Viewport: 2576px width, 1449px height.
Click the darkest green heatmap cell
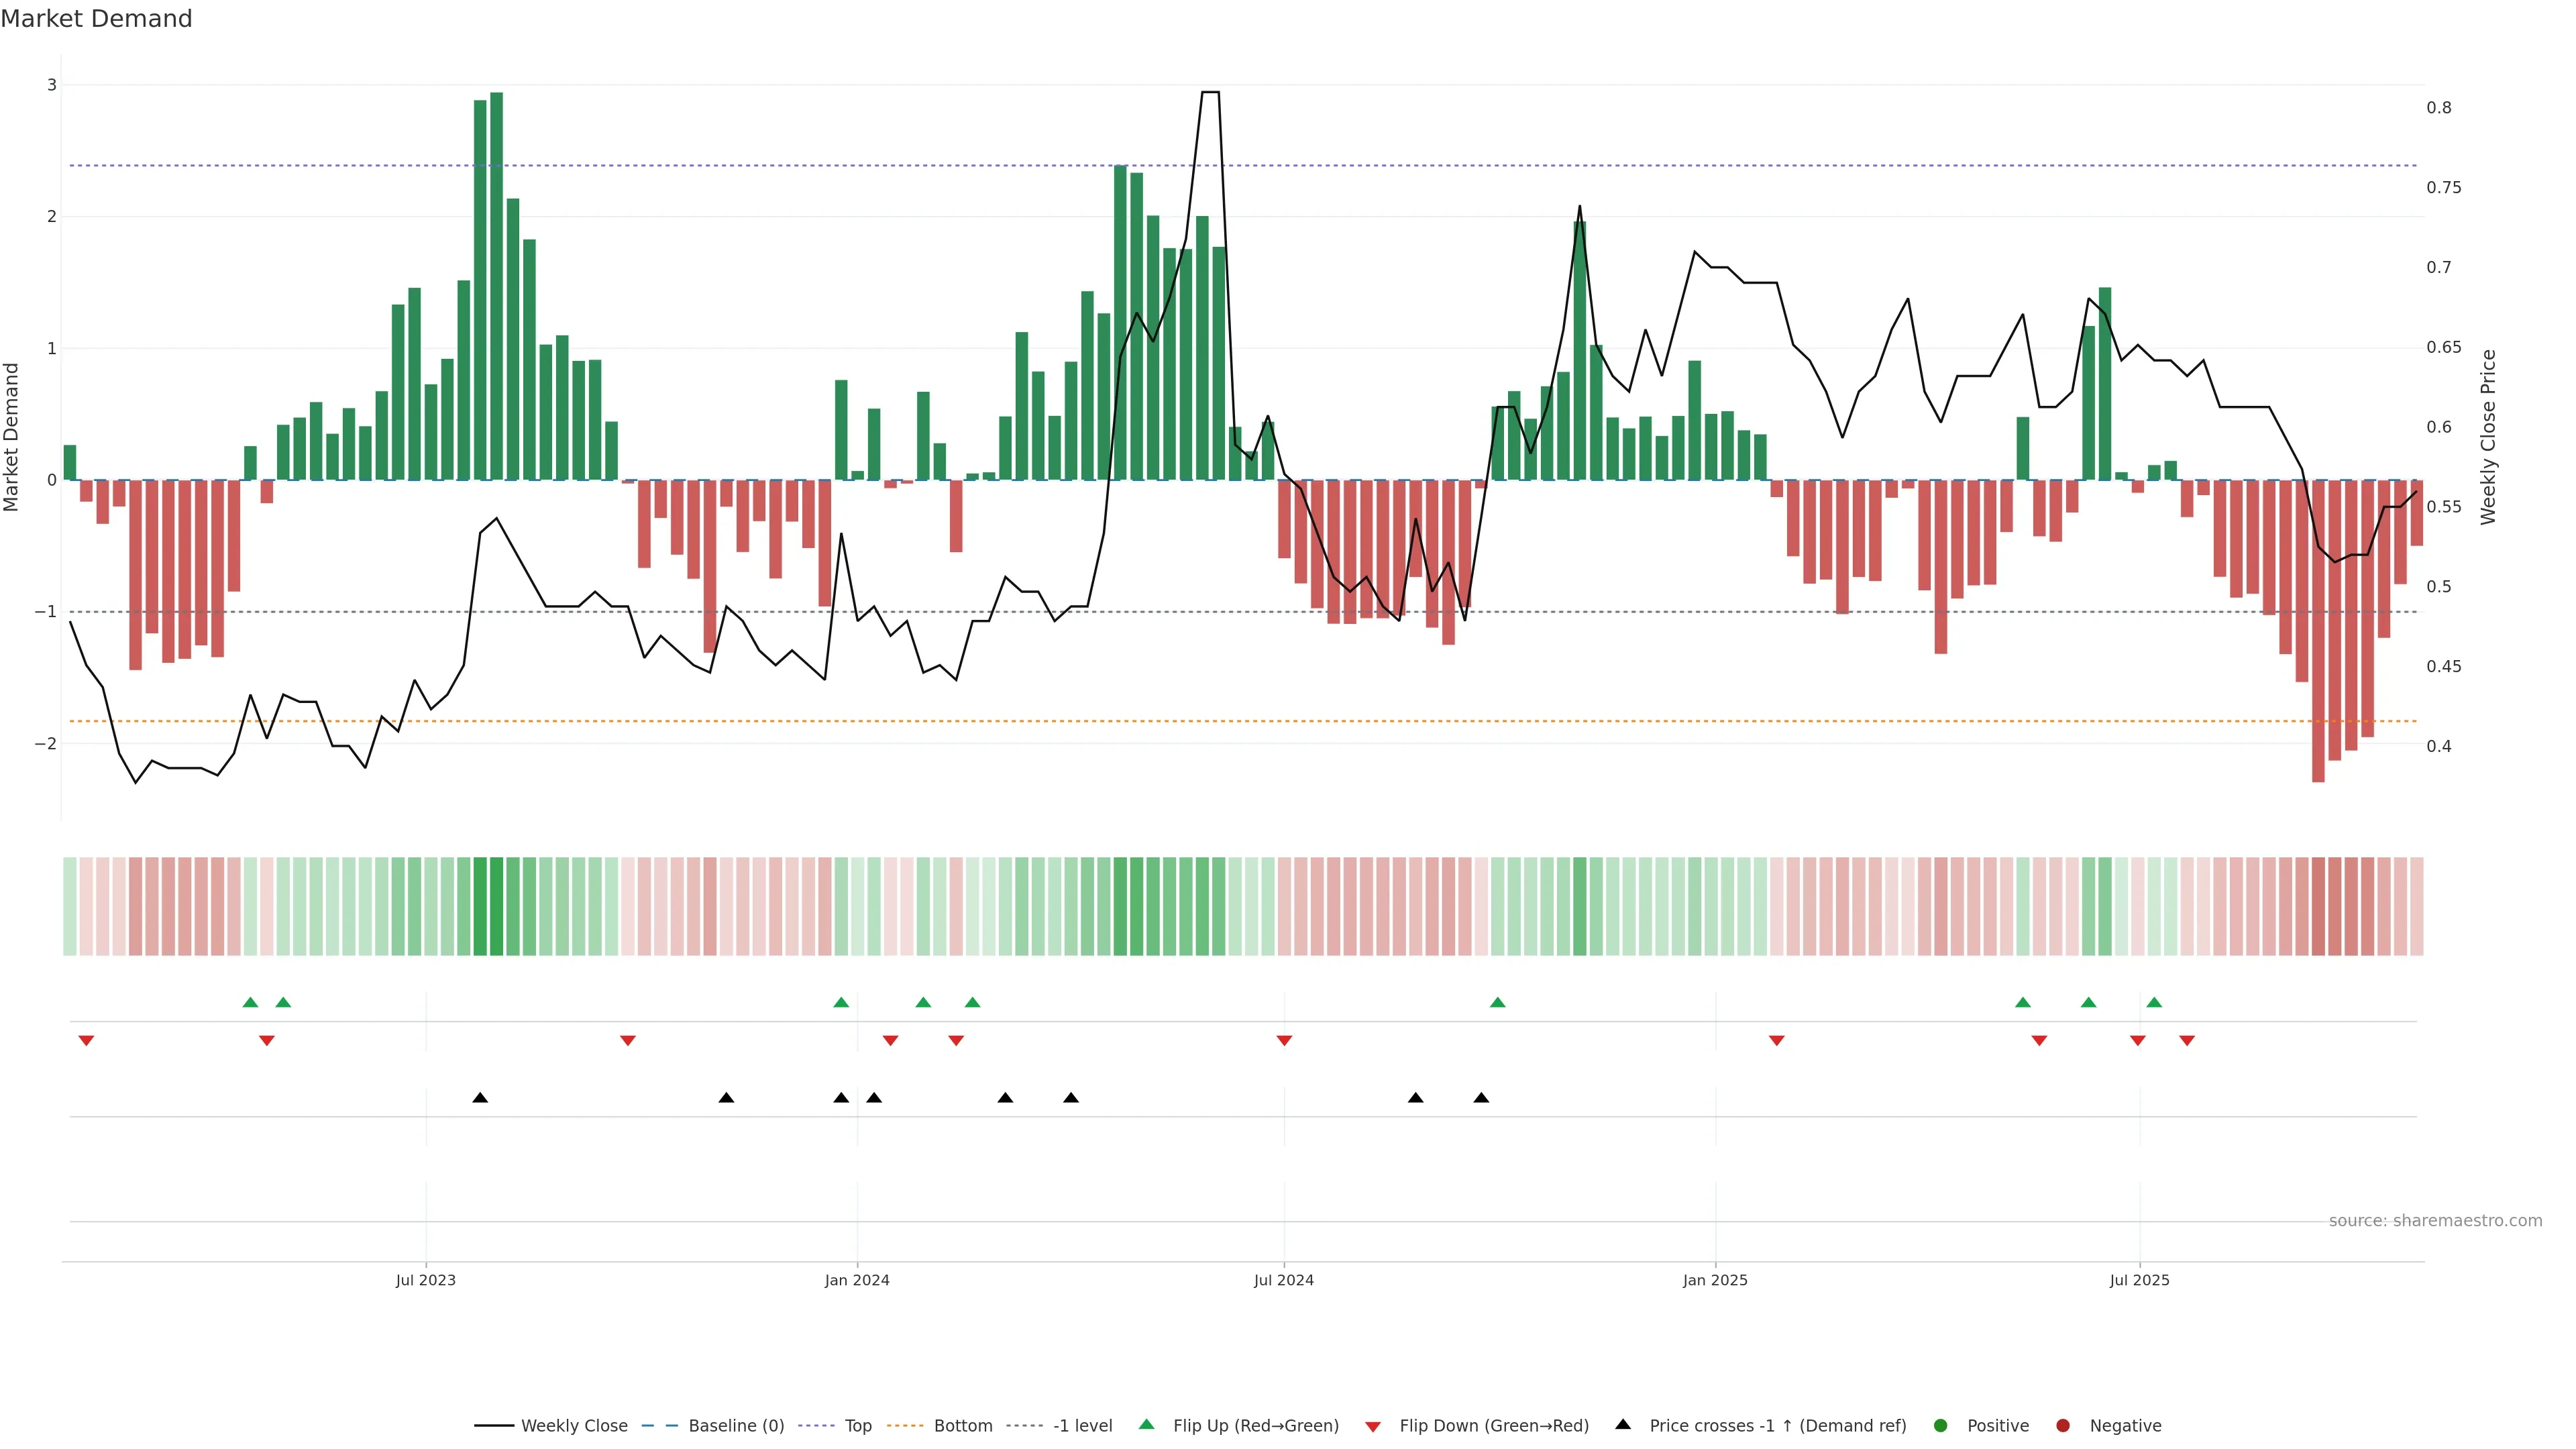click(x=496, y=905)
